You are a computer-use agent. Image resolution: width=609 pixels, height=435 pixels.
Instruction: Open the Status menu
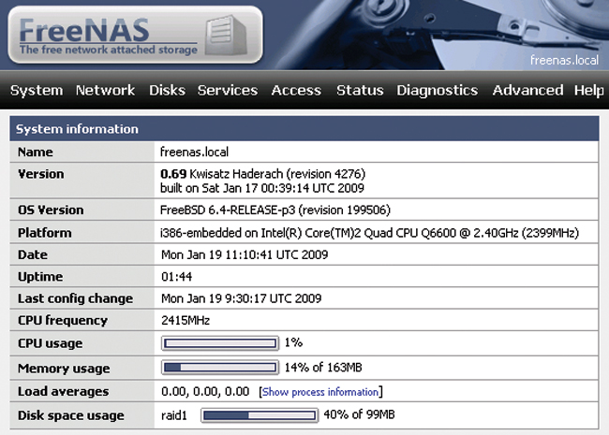360,91
